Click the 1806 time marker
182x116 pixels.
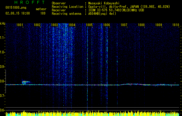106,25
